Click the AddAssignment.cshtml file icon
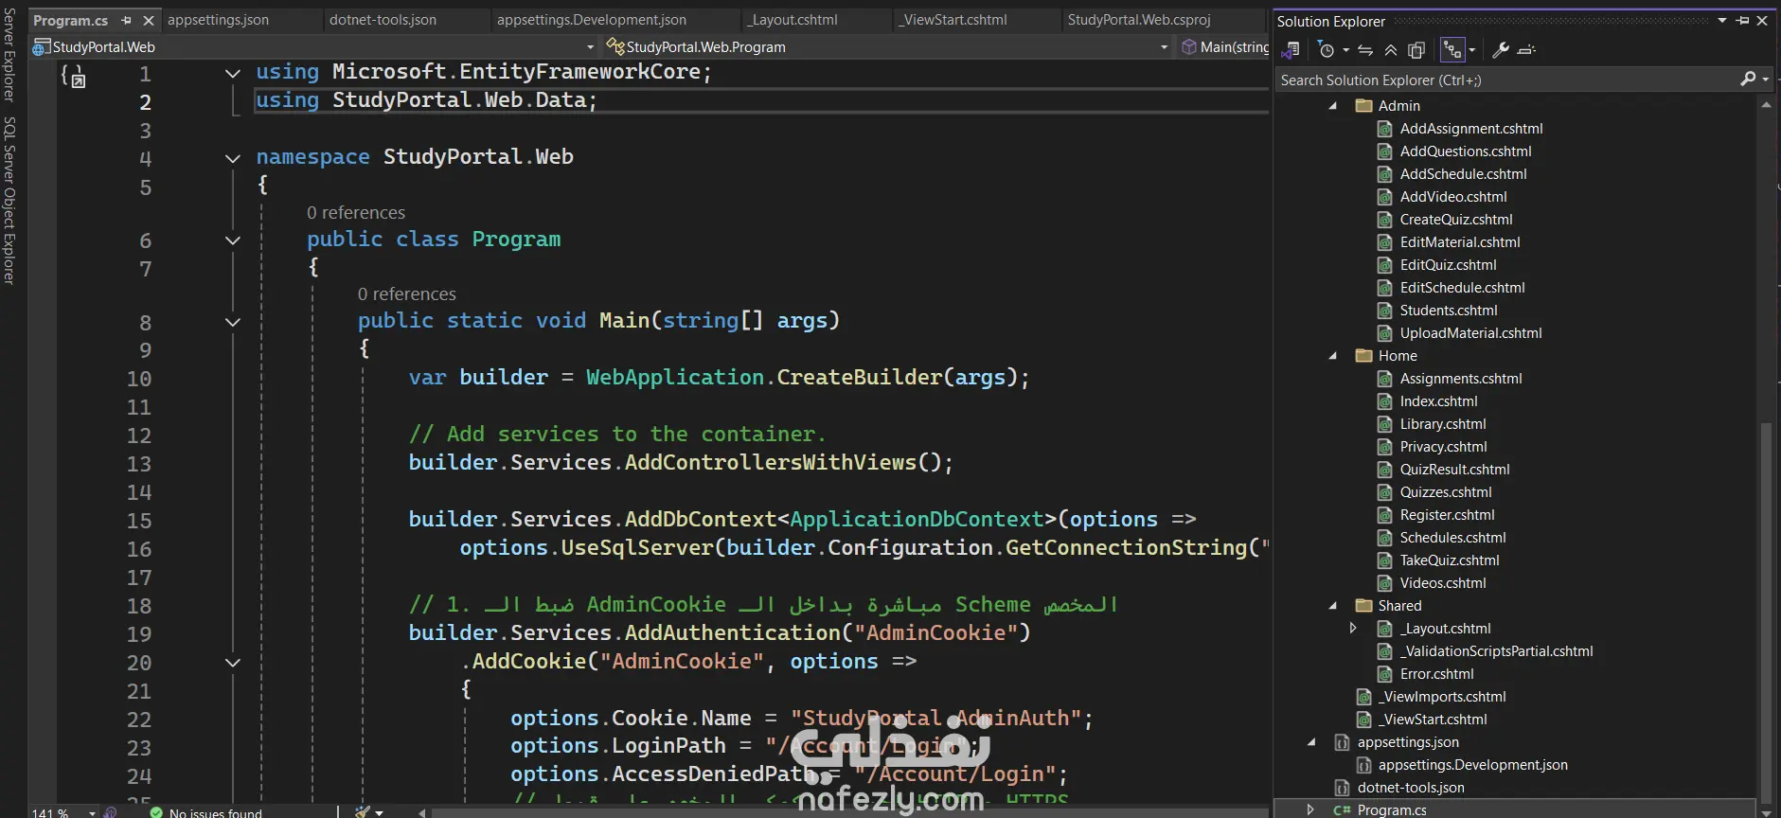The width and height of the screenshot is (1781, 818). [1384, 129]
